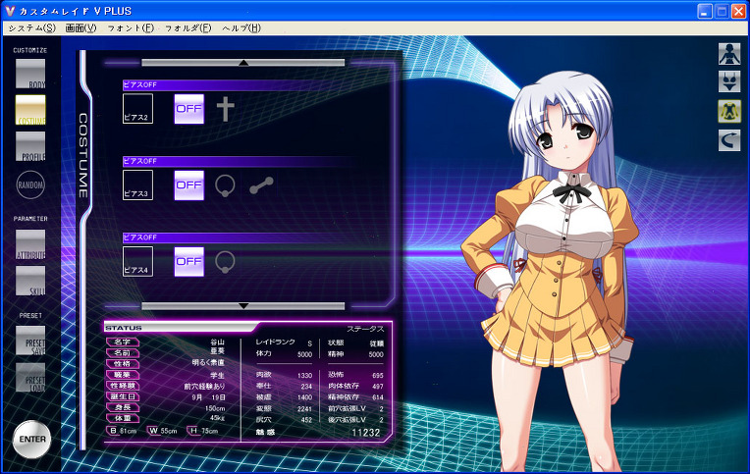Toggle the OFF button for ピアス4
Viewport: 750px width, 474px height.
tap(188, 261)
